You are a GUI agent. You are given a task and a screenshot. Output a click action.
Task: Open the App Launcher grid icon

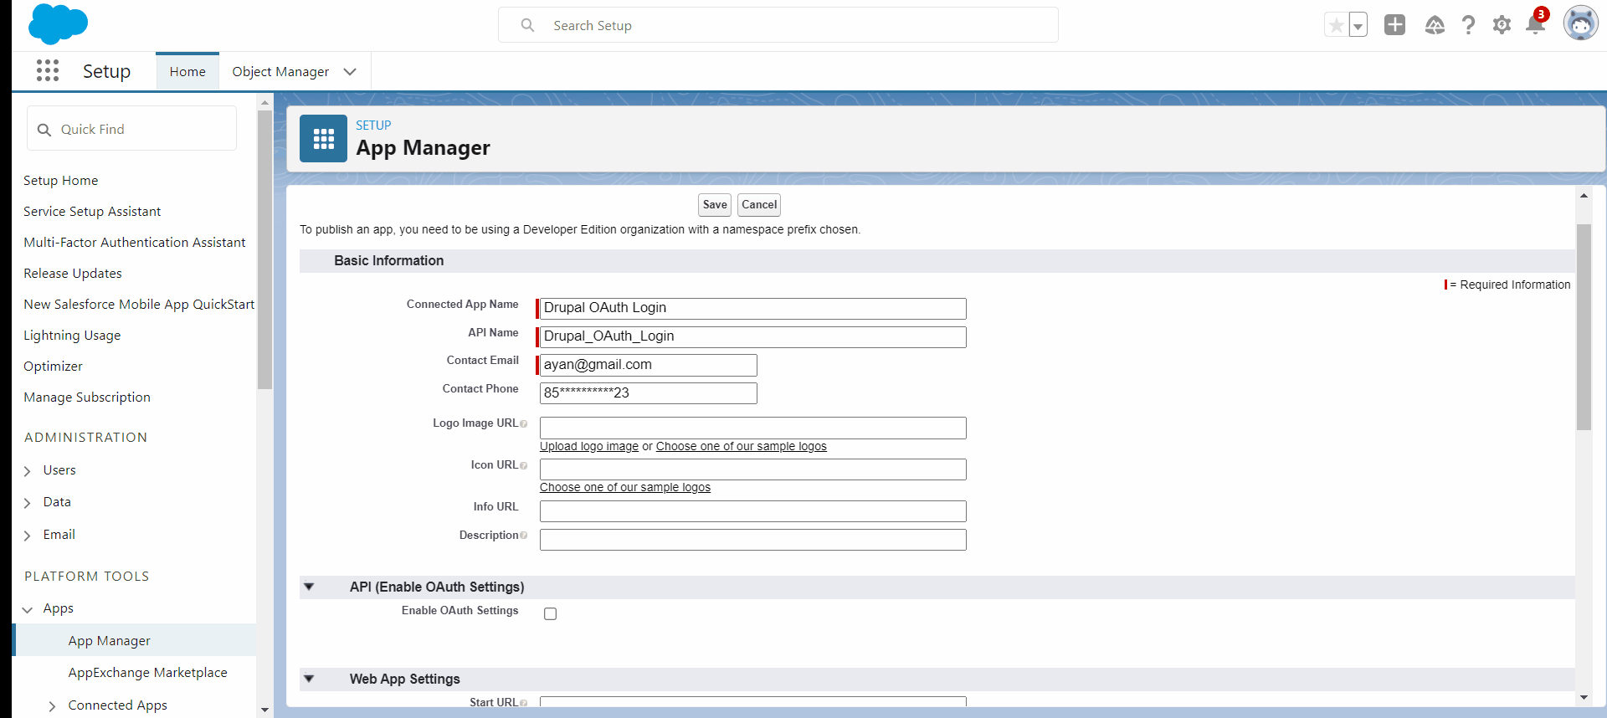[x=48, y=71]
